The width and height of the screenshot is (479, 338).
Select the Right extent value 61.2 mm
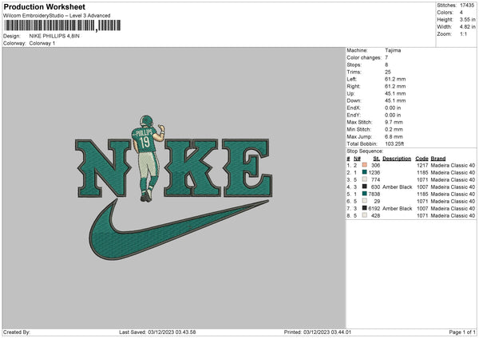tap(395, 86)
